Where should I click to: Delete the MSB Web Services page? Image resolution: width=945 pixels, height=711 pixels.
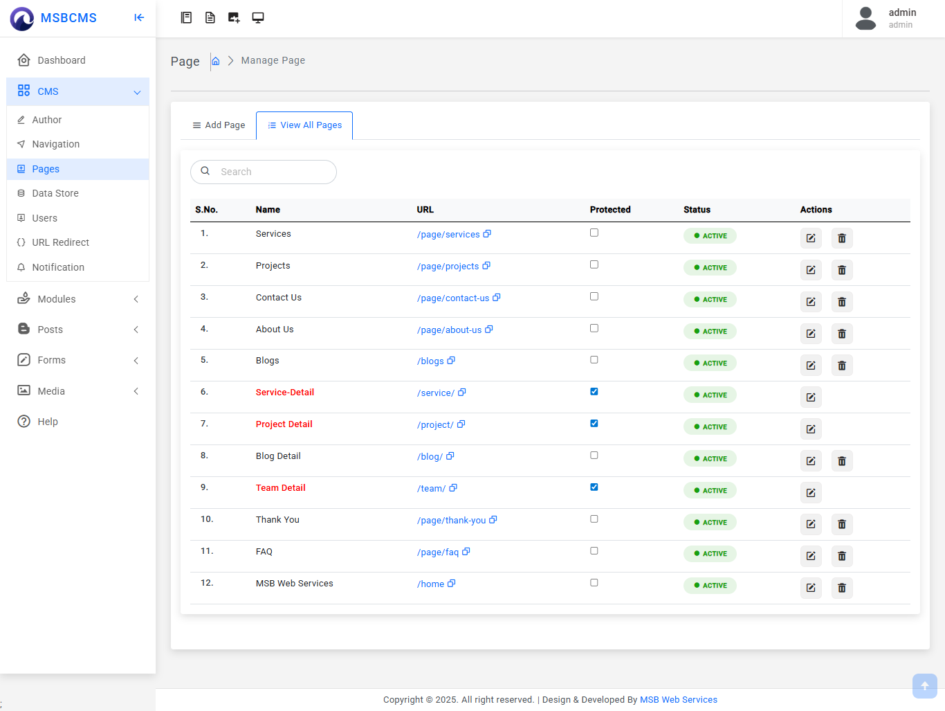[841, 588]
